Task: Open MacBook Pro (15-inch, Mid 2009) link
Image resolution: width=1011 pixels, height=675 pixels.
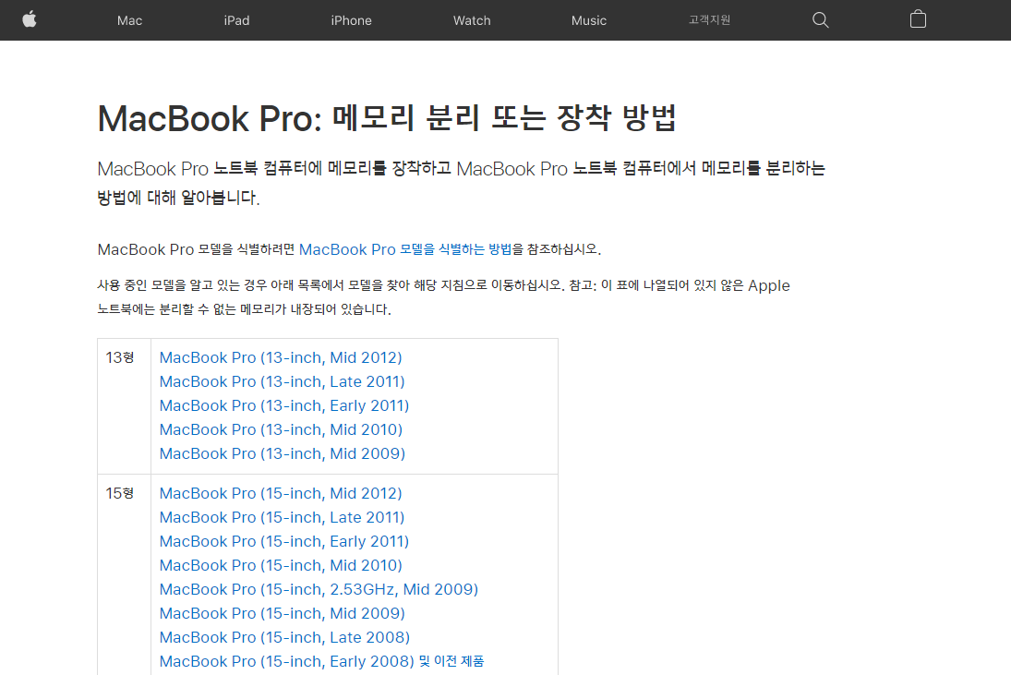Action: coord(283,614)
